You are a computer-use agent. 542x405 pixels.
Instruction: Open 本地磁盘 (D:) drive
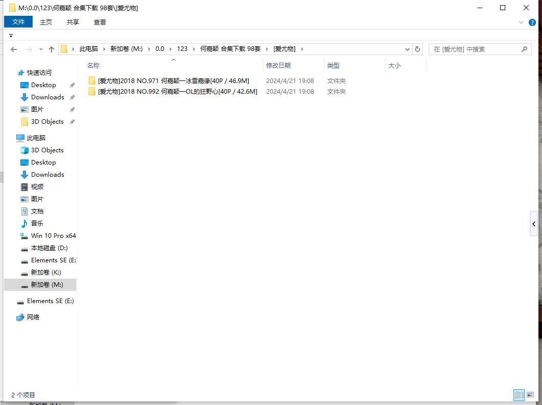pos(49,248)
